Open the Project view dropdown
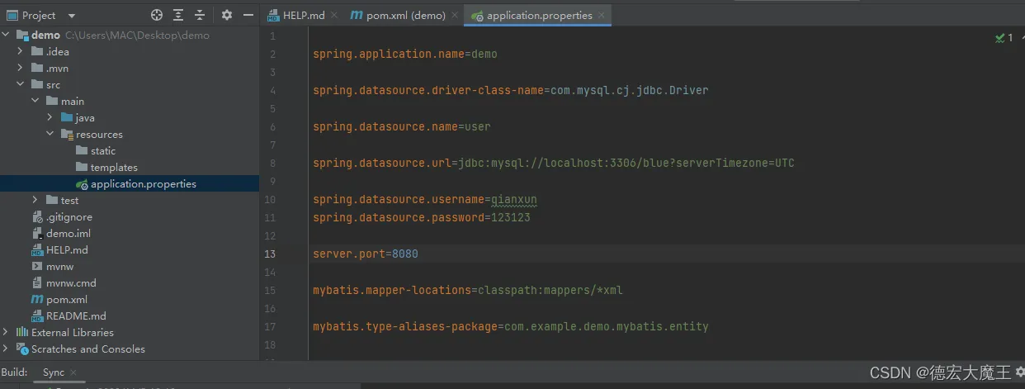This screenshot has width=1025, height=389. [71, 16]
